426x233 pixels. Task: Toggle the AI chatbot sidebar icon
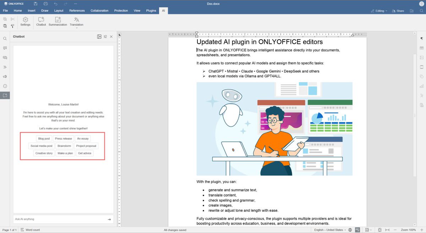(5, 95)
